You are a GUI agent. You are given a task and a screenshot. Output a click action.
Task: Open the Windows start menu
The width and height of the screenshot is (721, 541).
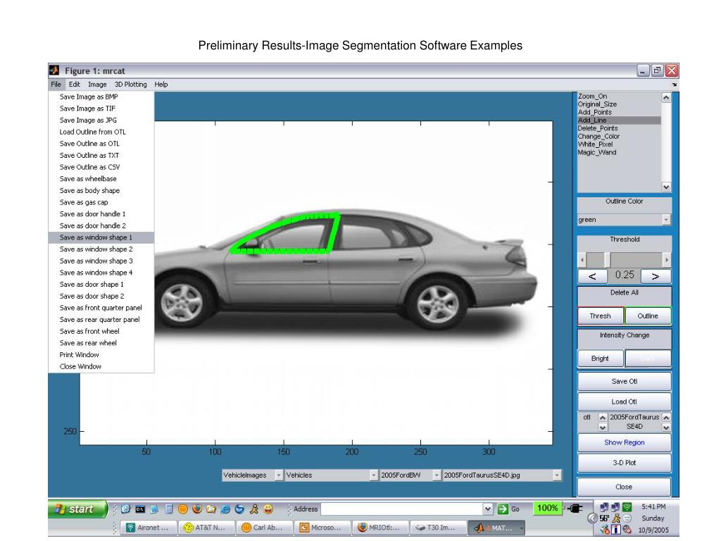(x=77, y=509)
